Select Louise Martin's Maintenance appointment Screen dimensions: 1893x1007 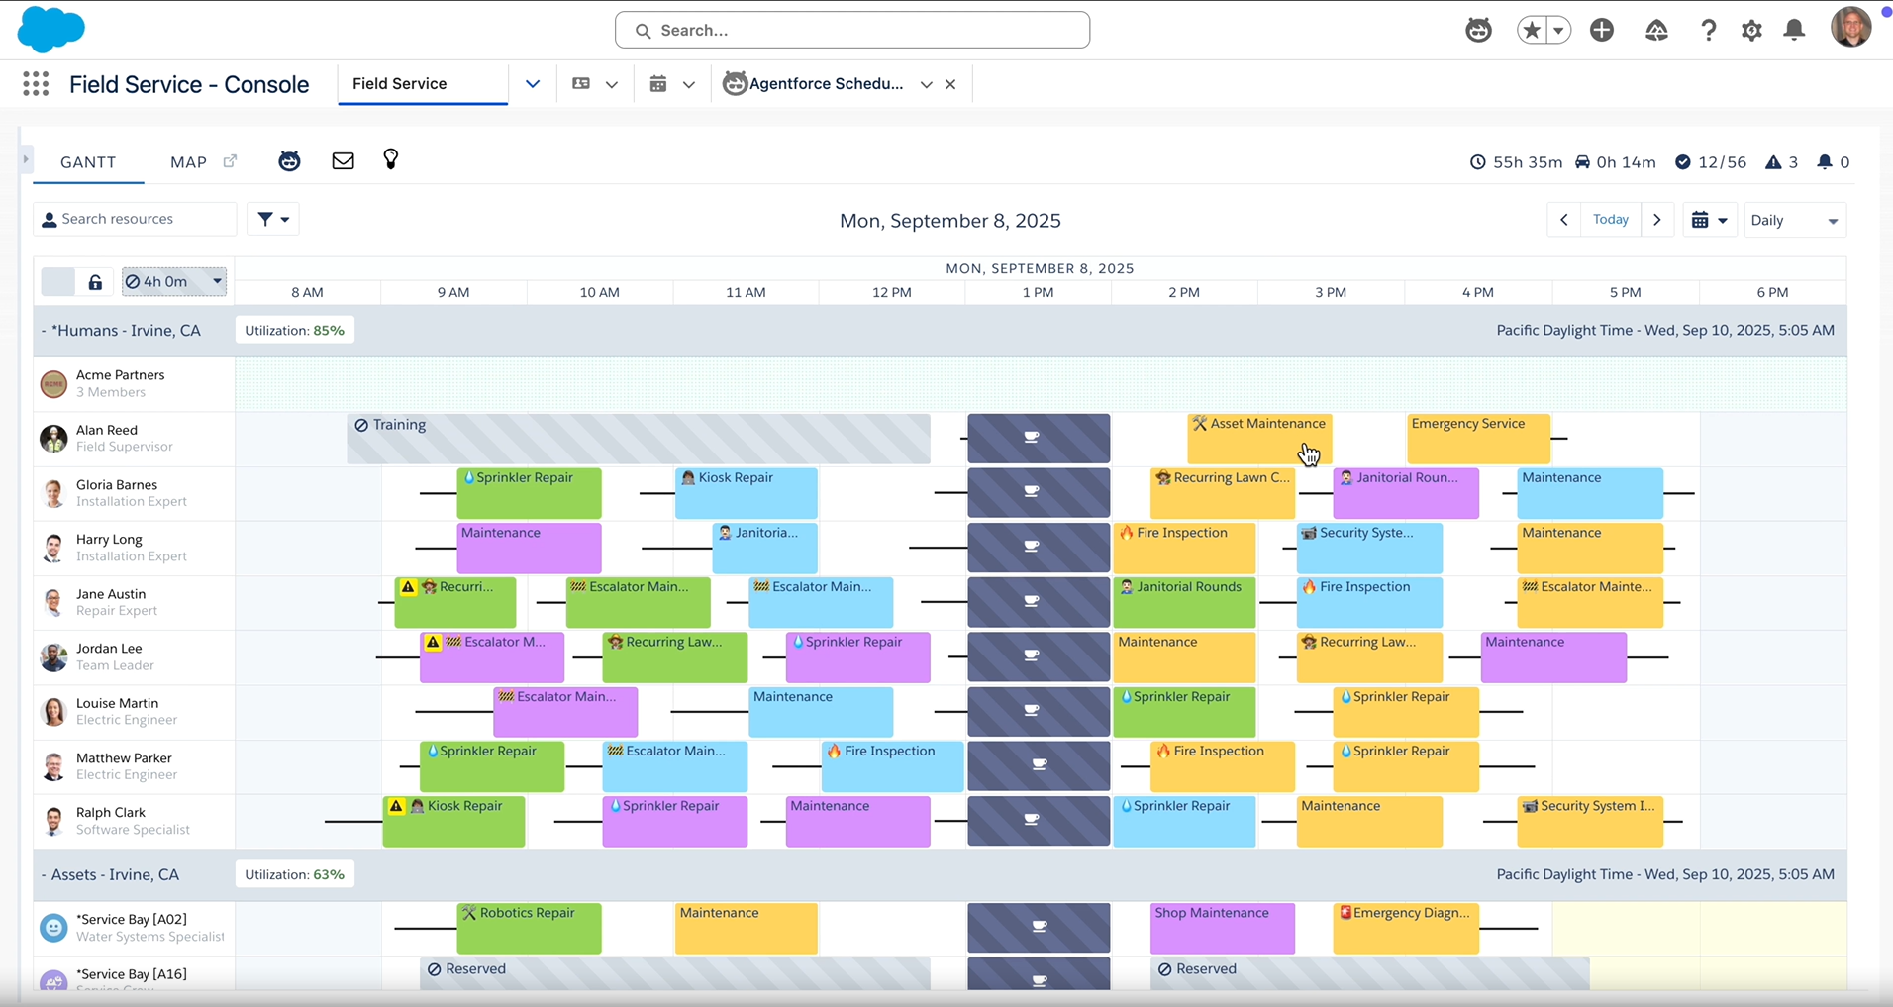click(821, 712)
